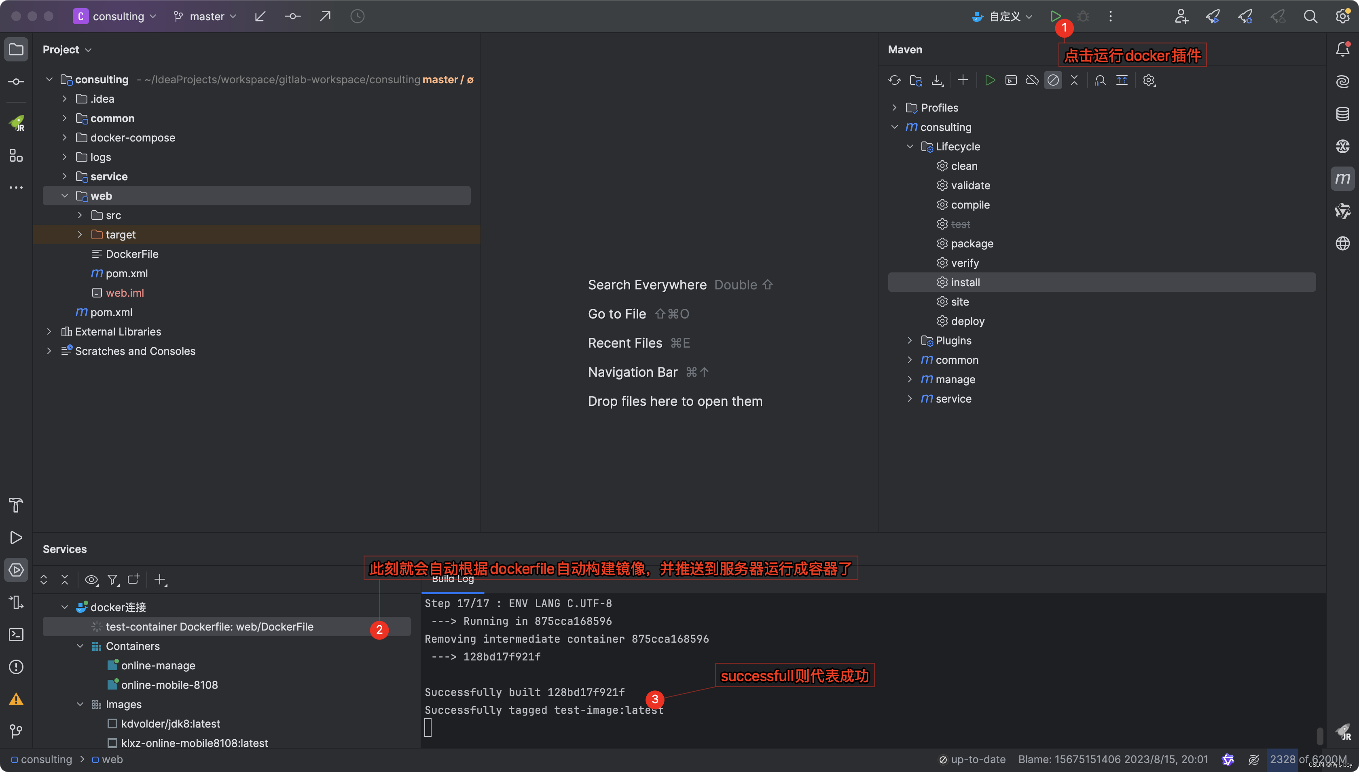
Task: Expand the Containers node under docker连接
Action: tap(80, 646)
